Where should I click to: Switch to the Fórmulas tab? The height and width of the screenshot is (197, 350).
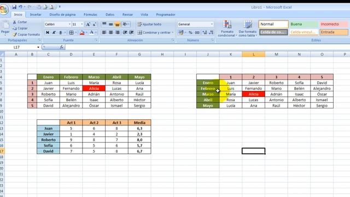pyautogui.click(x=90, y=15)
